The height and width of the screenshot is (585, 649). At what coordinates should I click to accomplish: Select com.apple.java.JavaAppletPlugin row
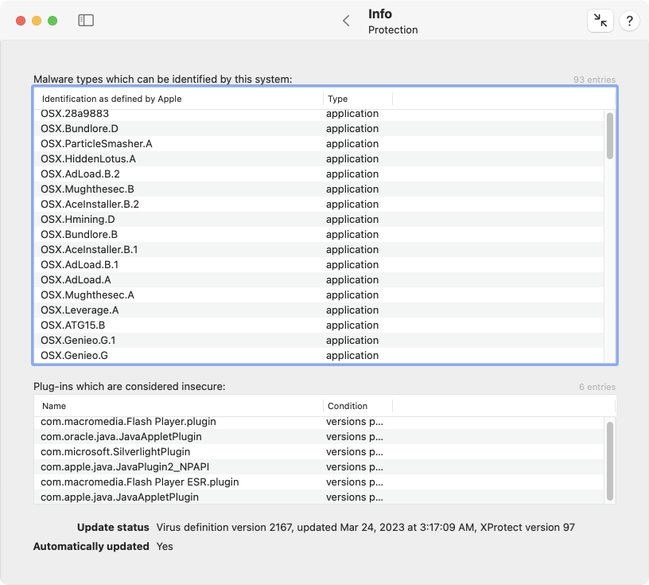(x=319, y=497)
